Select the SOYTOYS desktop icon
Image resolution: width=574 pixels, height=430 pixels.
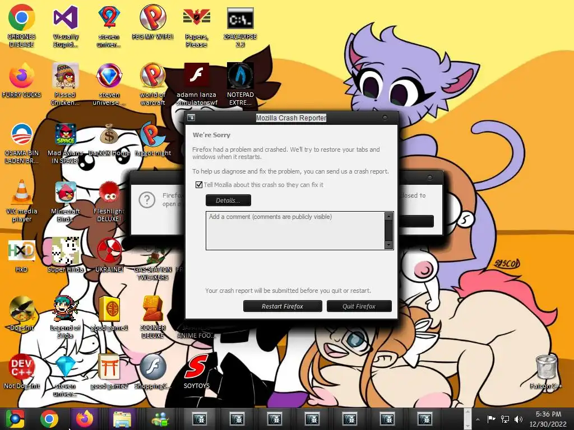click(x=197, y=371)
